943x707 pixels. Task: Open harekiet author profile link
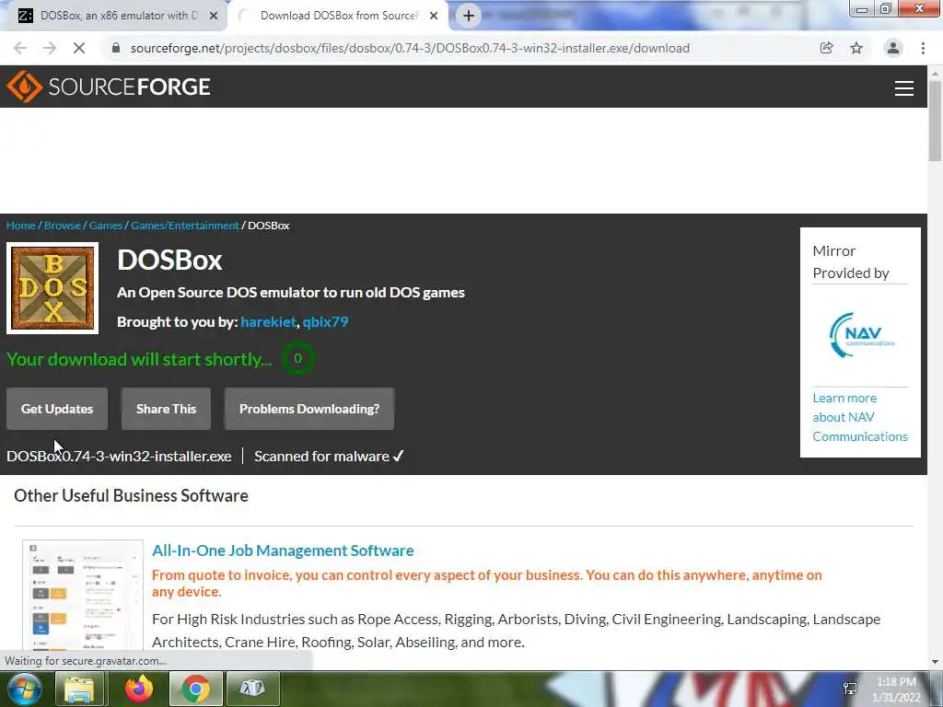[x=268, y=321]
